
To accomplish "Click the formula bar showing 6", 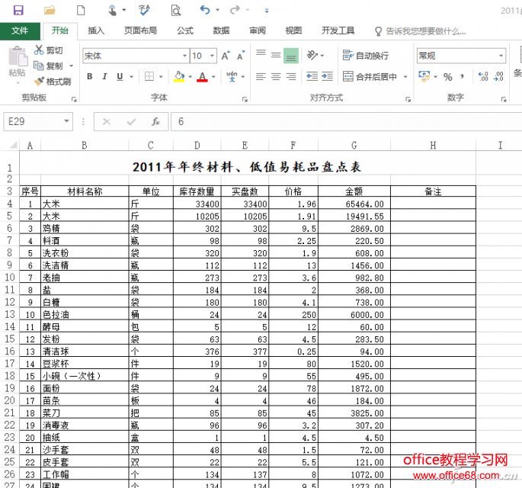I will 346,121.
